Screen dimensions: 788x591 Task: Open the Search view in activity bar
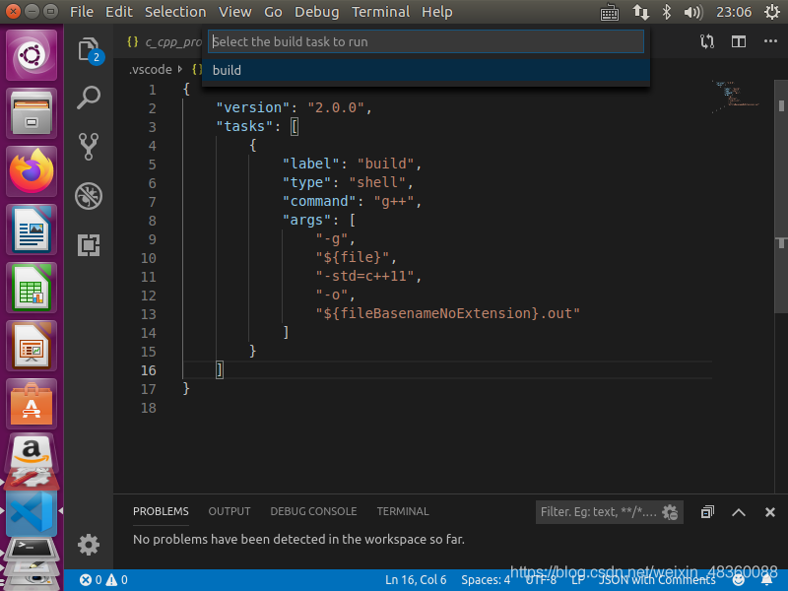click(x=89, y=98)
